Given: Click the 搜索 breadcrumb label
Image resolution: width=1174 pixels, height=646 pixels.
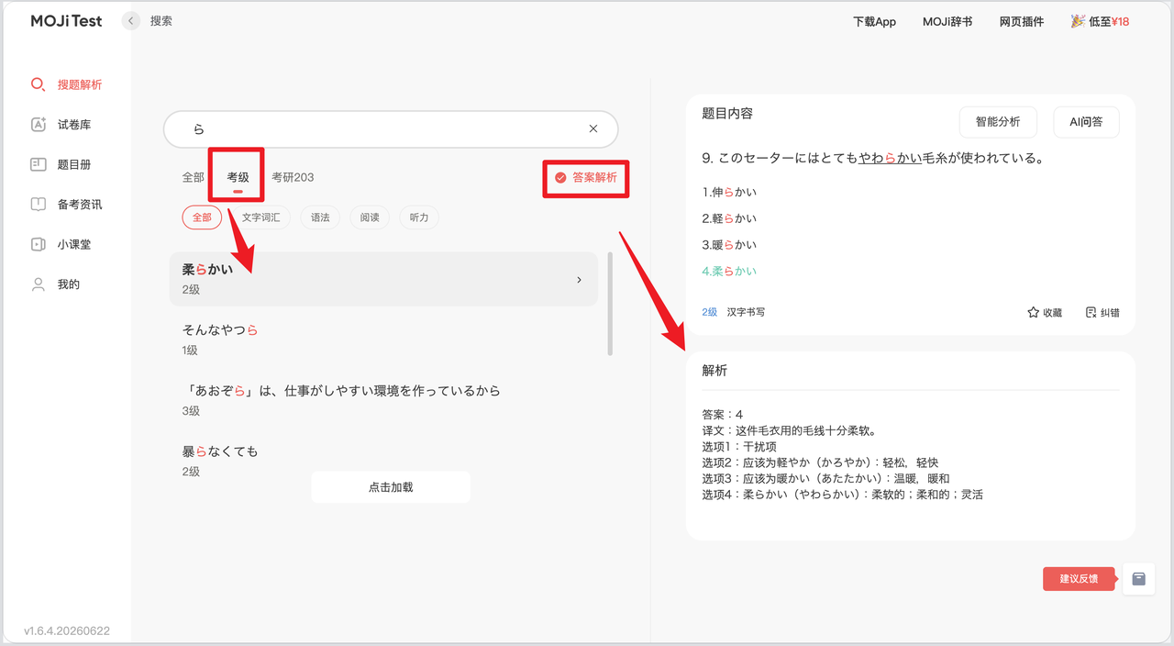Looking at the screenshot, I should point(161,20).
